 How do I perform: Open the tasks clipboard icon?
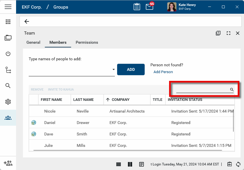click(x=137, y=7)
